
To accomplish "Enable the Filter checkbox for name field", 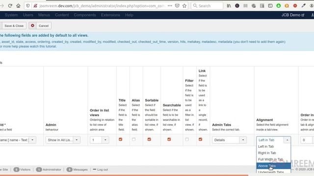I will pyautogui.click(x=187, y=139).
